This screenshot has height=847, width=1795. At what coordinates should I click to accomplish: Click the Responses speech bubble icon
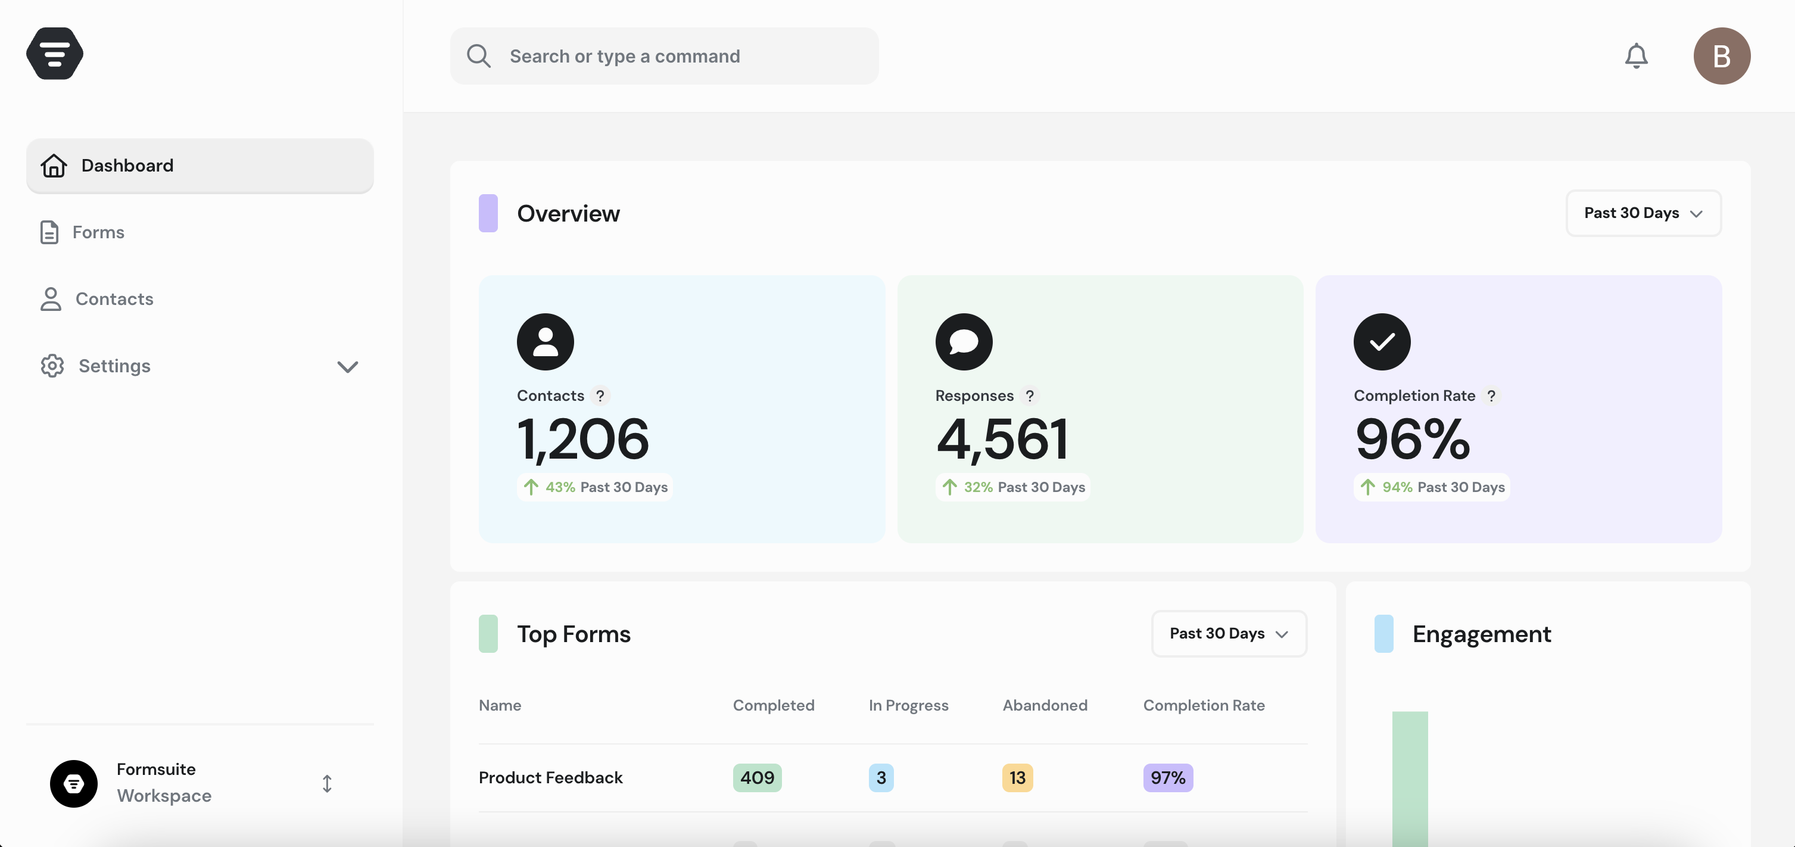(x=964, y=341)
